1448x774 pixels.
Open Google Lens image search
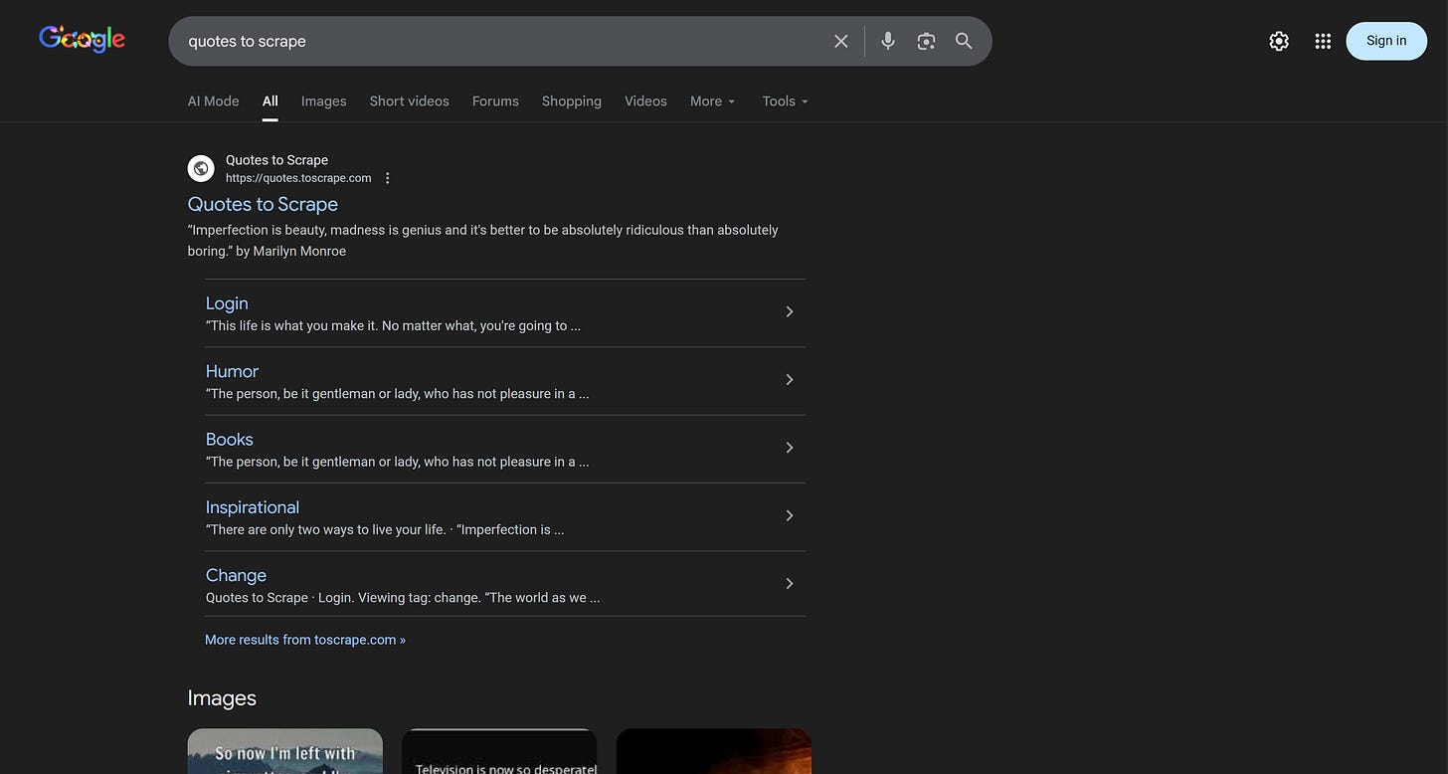(x=925, y=41)
